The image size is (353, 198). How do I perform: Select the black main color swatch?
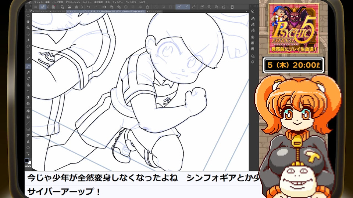[x=27, y=160]
